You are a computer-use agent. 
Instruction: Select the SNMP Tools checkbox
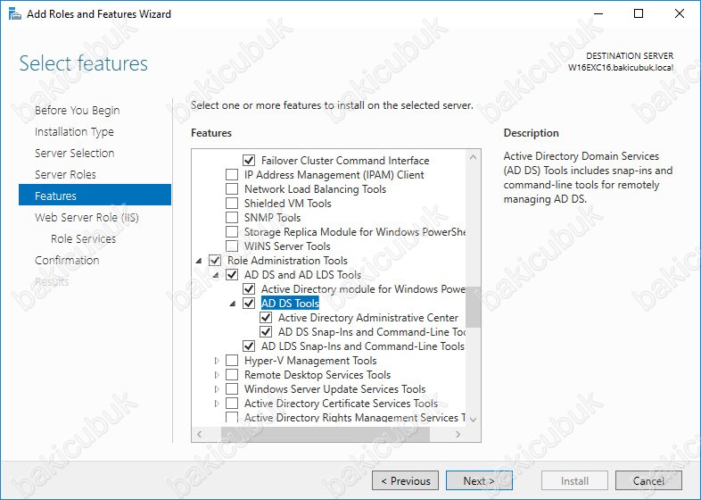(232, 218)
